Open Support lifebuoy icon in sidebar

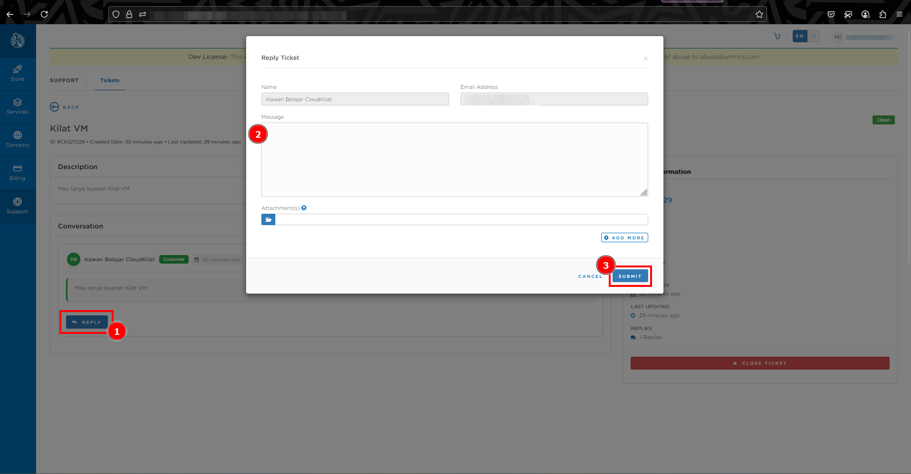[18, 202]
